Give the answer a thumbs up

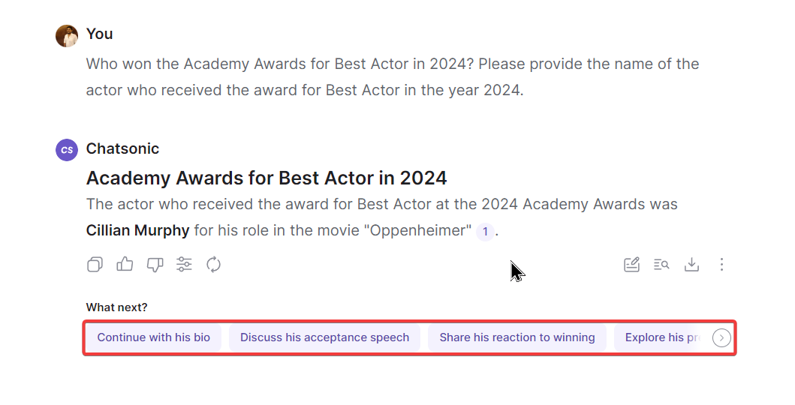pos(125,264)
